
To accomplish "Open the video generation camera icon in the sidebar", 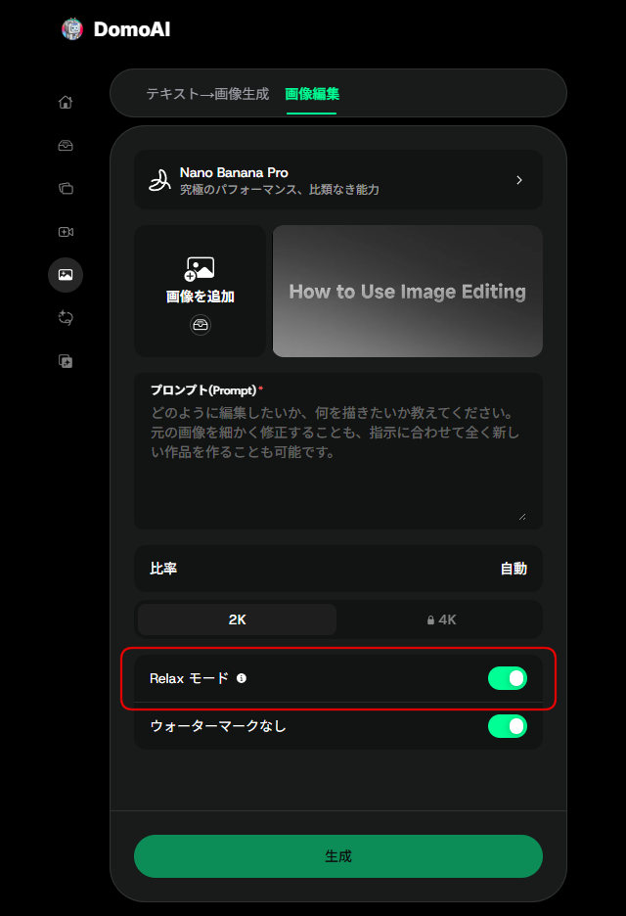I will [66, 232].
